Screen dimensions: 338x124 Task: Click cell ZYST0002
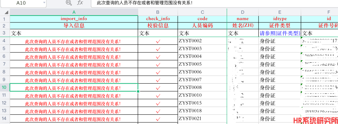click(202, 41)
